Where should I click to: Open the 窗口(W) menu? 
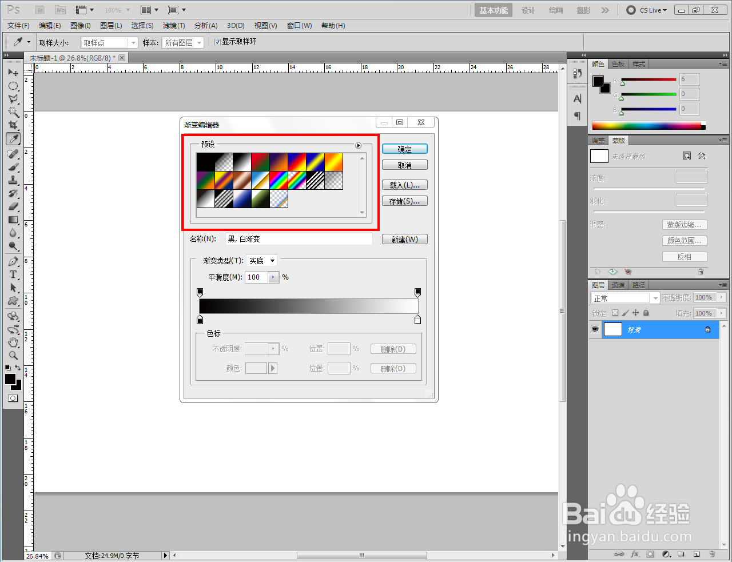(299, 26)
